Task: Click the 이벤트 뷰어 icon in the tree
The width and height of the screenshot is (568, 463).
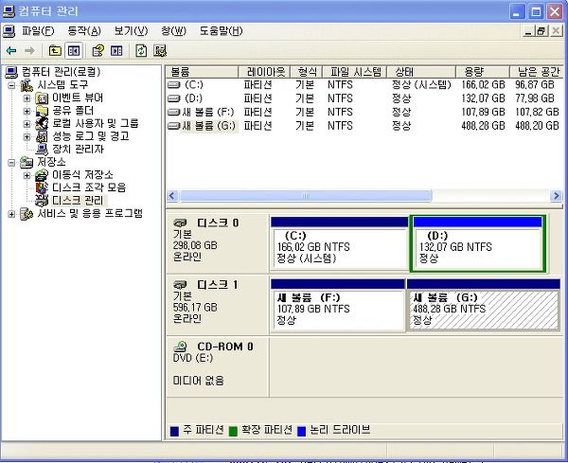Action: tap(42, 98)
